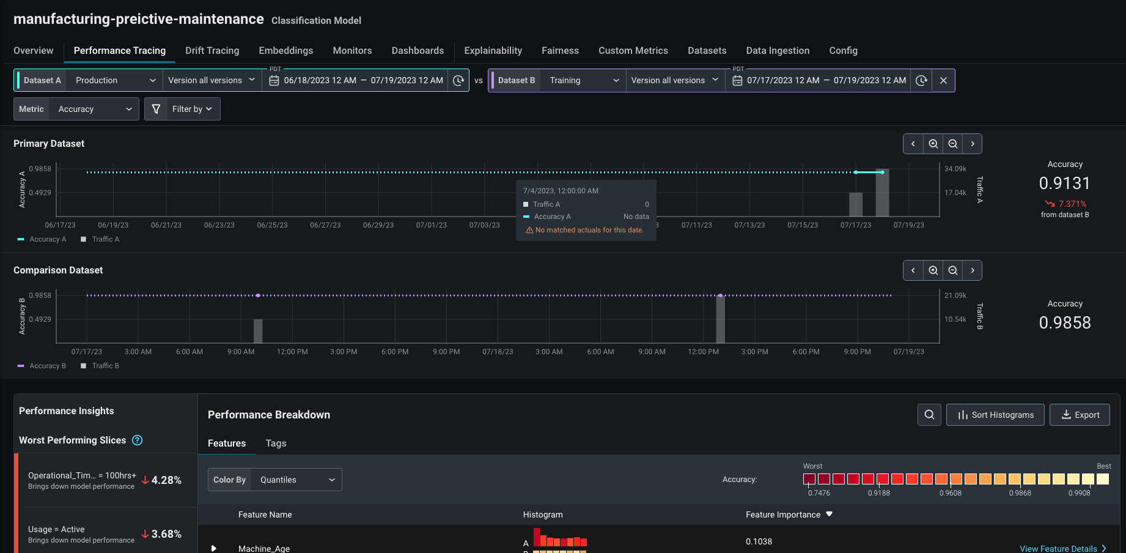Go to the Monitors tab

pyautogui.click(x=352, y=51)
